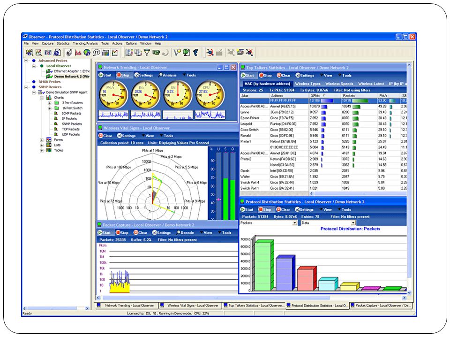The height and width of the screenshot is (338, 450).
Task: Switch to Packet Capture bottom window tab
Action: click(x=381, y=306)
